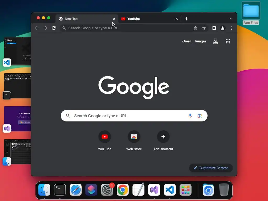Viewport: 268px width, 201px height.
Task: Click Google Chrome icon in the Dock
Action: (123, 190)
